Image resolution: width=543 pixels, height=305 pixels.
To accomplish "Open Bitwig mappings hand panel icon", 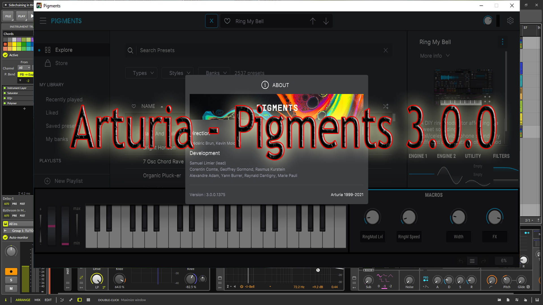I will (x=525, y=300).
